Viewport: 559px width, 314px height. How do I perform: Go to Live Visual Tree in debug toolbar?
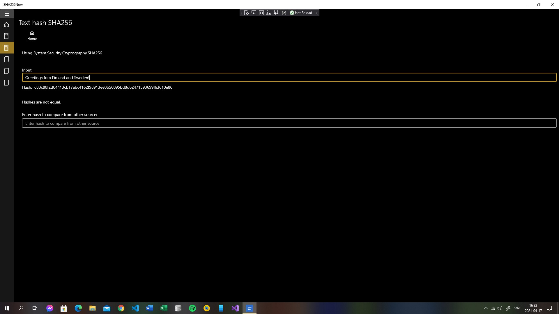pos(246,13)
